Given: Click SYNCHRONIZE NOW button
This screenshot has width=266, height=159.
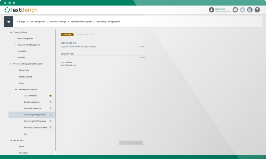Looking at the screenshot, I should pos(131,143).
